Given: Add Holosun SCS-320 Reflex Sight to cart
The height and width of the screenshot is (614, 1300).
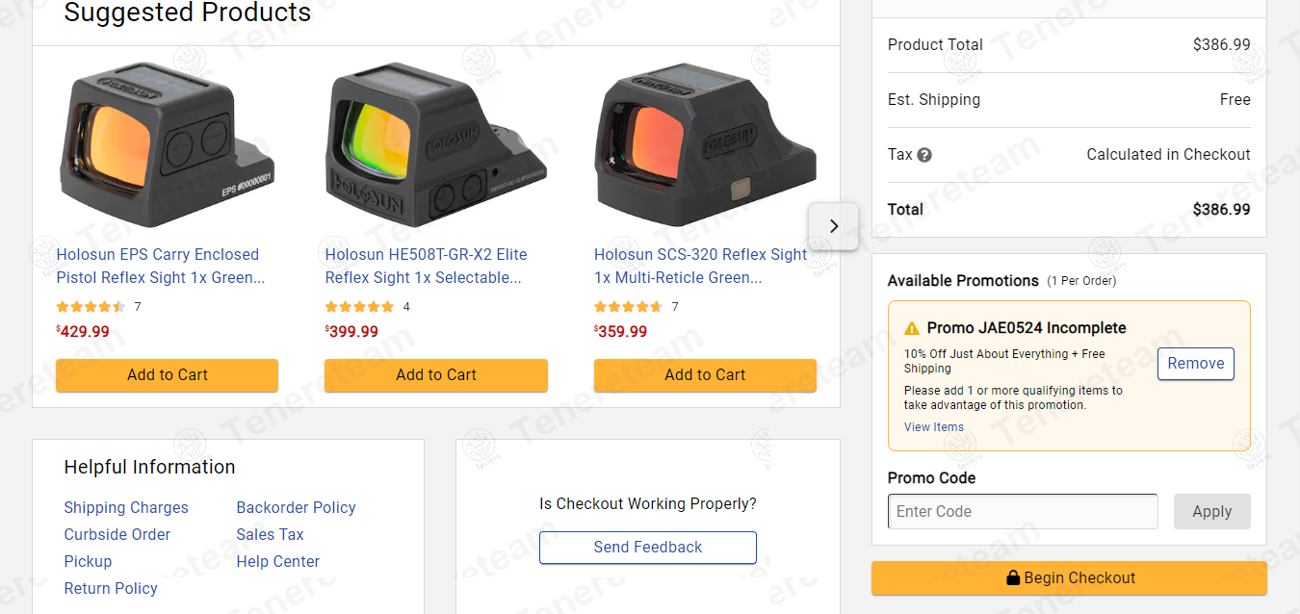Looking at the screenshot, I should tap(705, 375).
